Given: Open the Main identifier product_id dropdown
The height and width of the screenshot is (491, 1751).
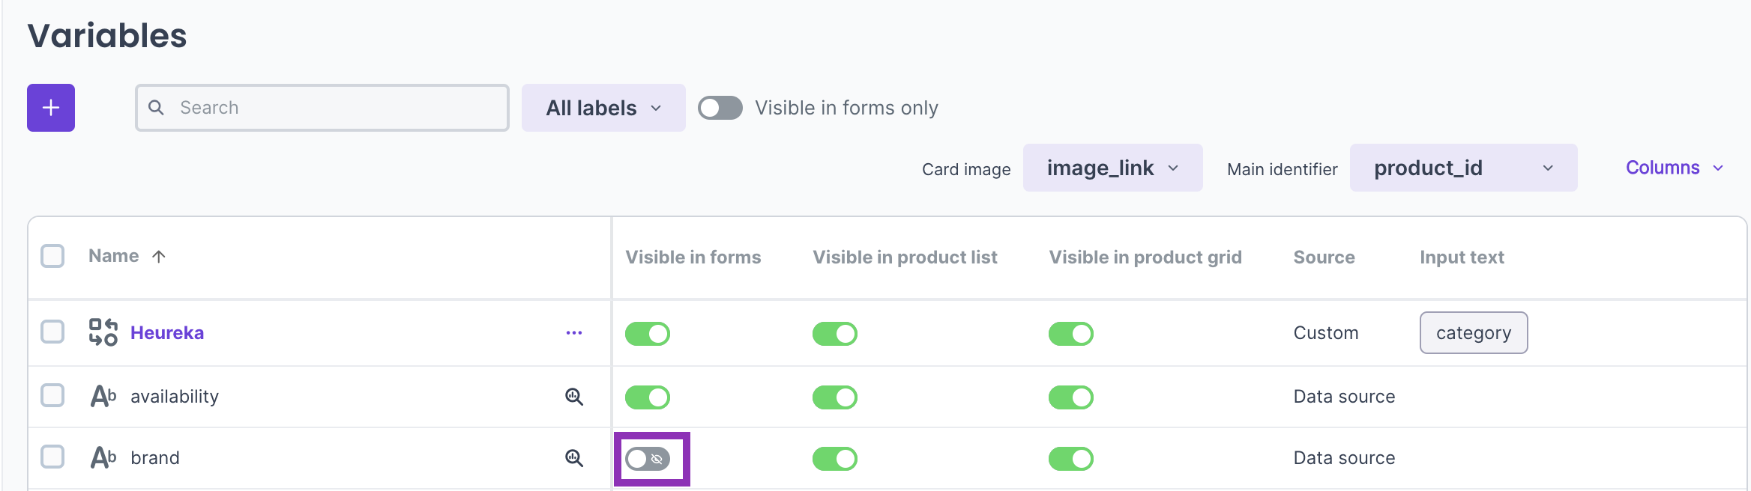Looking at the screenshot, I should pos(1463,168).
